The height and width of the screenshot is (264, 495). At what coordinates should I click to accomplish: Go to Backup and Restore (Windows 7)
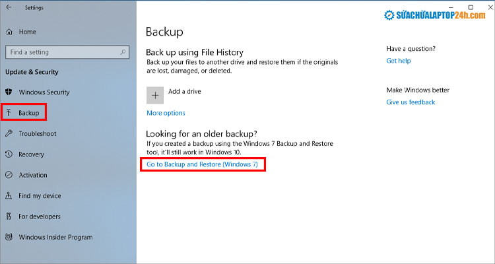pyautogui.click(x=202, y=164)
